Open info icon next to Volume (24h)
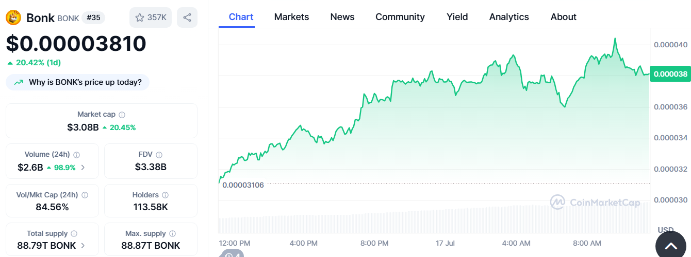This screenshot has width=691, height=257. click(77, 155)
